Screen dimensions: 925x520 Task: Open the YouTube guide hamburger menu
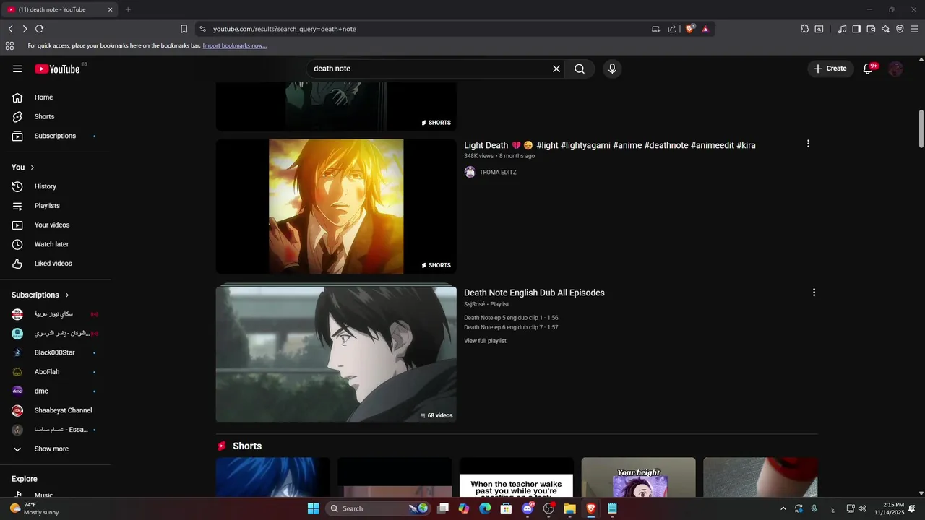point(17,69)
